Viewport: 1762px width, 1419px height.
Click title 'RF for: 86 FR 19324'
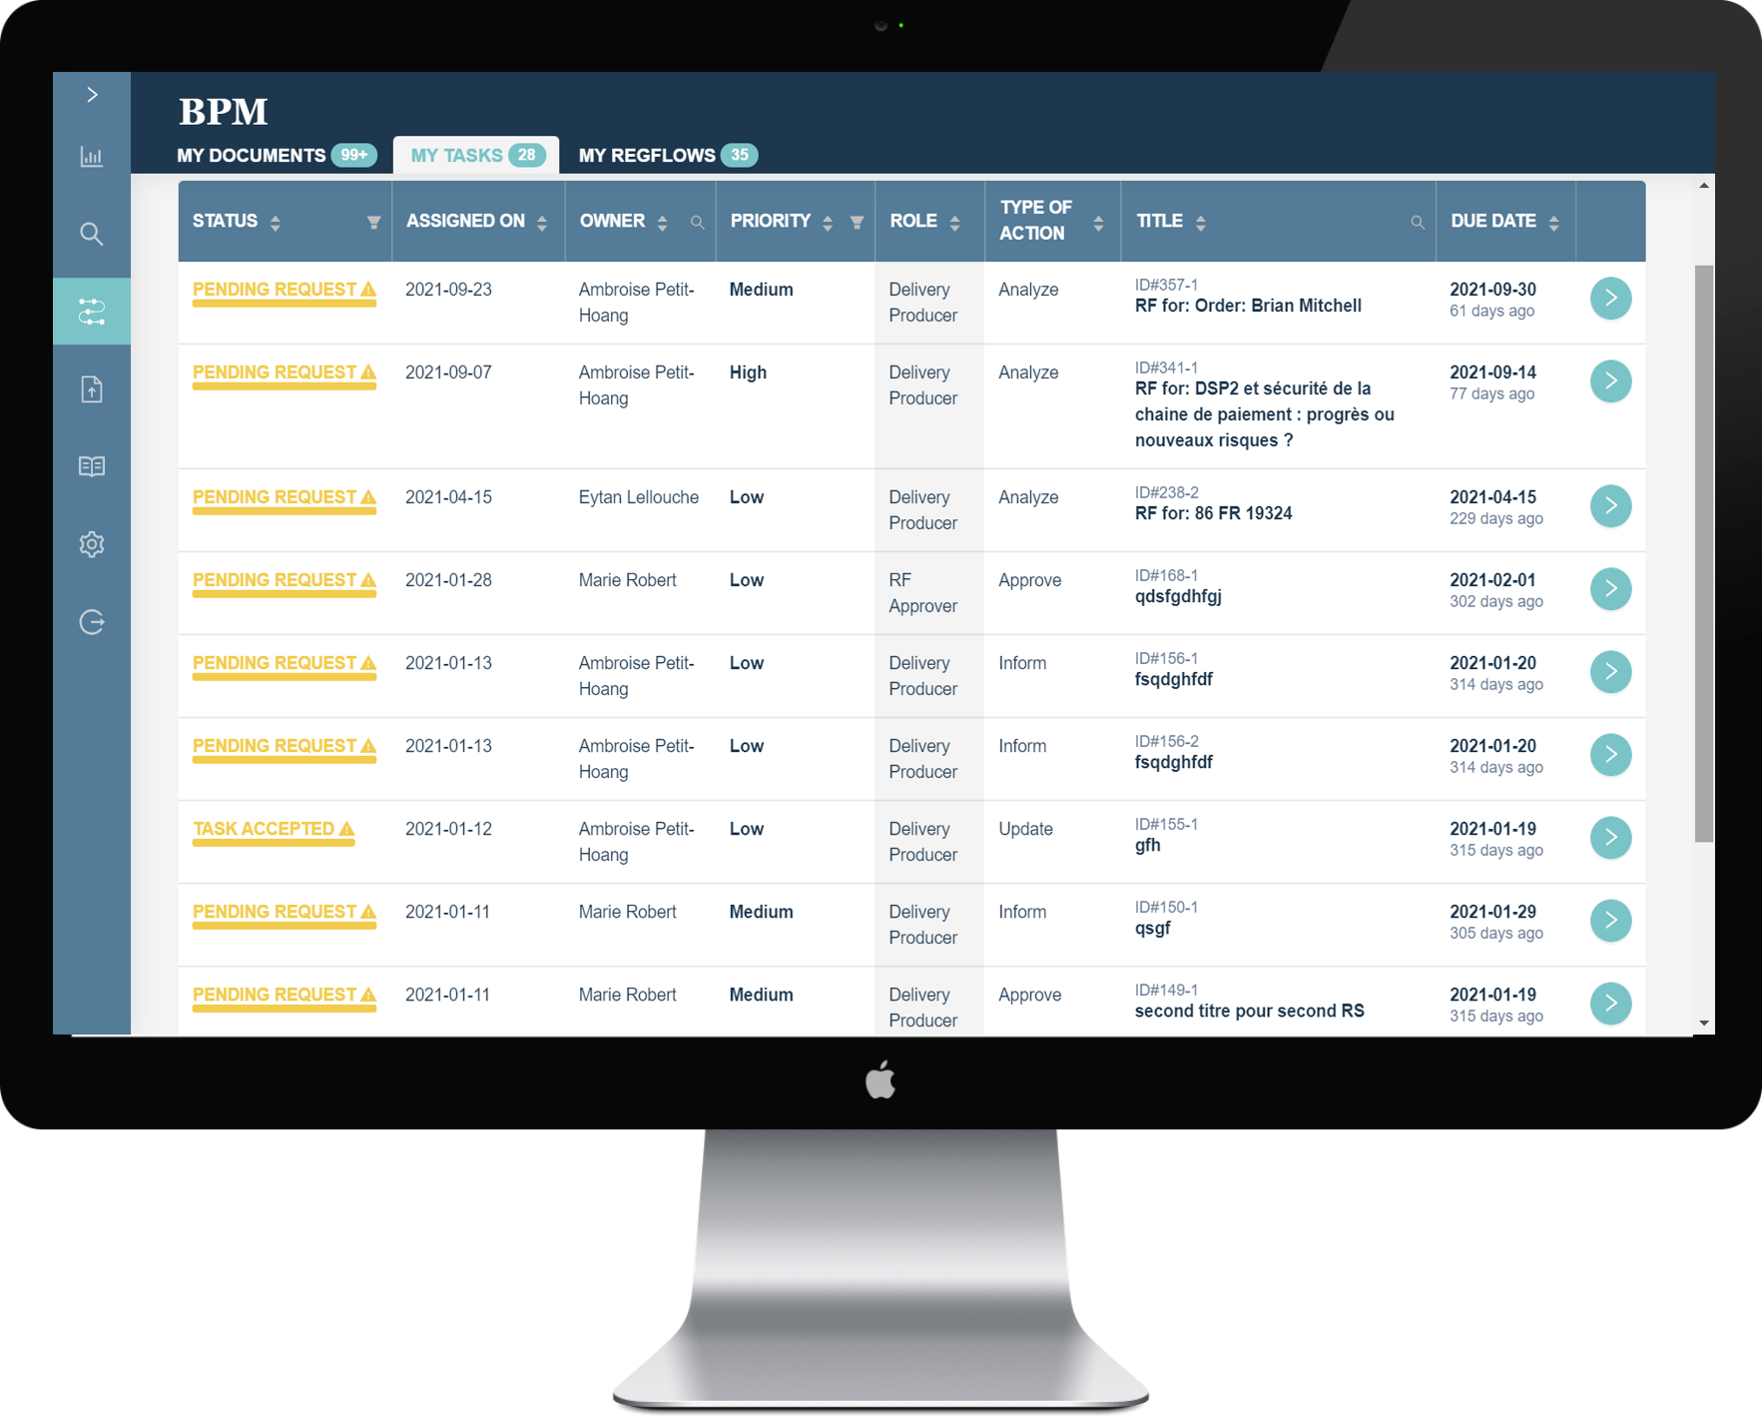point(1213,513)
